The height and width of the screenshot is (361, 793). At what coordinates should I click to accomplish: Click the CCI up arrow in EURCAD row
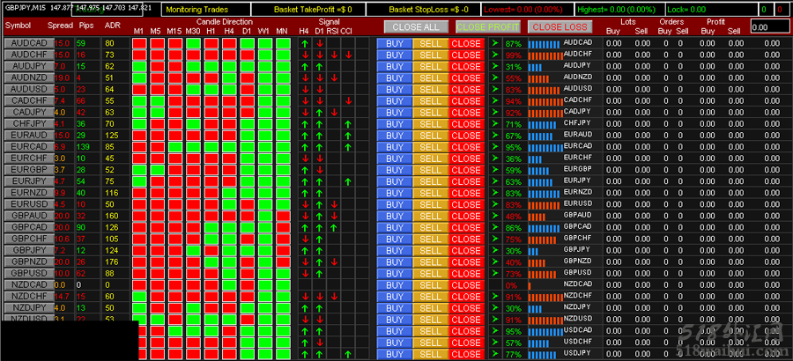tap(348, 147)
